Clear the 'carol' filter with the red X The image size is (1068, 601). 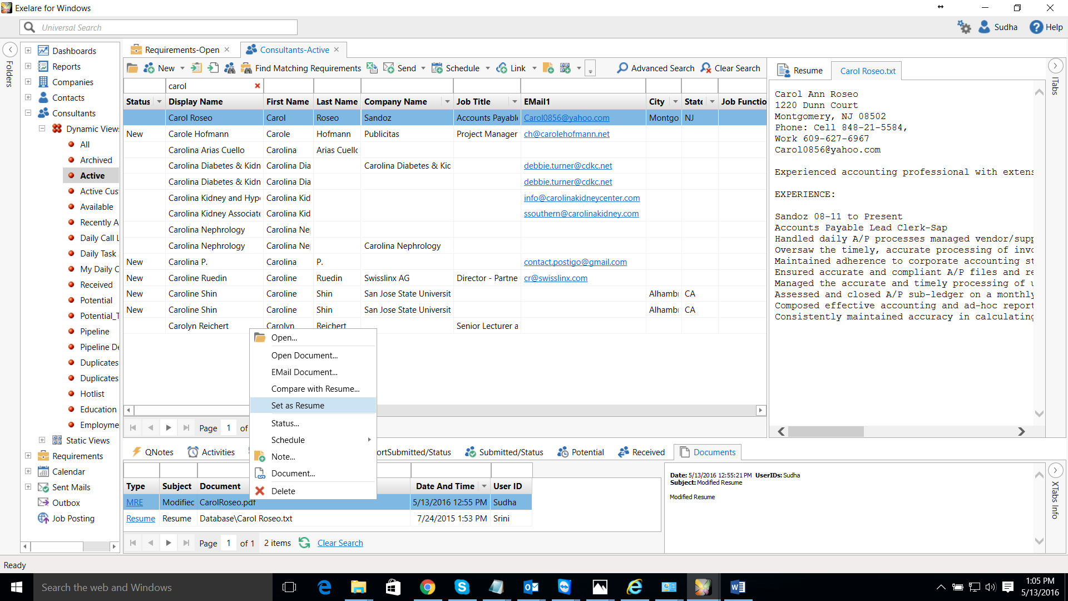[258, 86]
